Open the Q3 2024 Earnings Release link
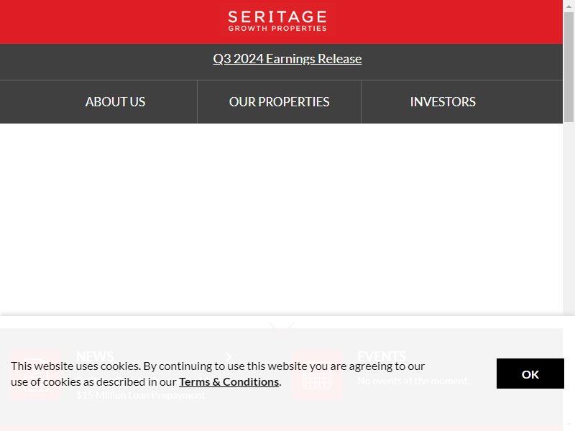 pos(287,59)
